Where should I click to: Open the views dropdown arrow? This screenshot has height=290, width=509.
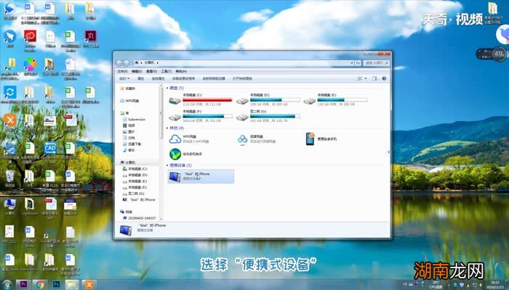click(366, 78)
